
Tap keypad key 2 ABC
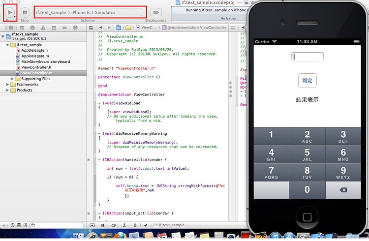[x=307, y=136]
